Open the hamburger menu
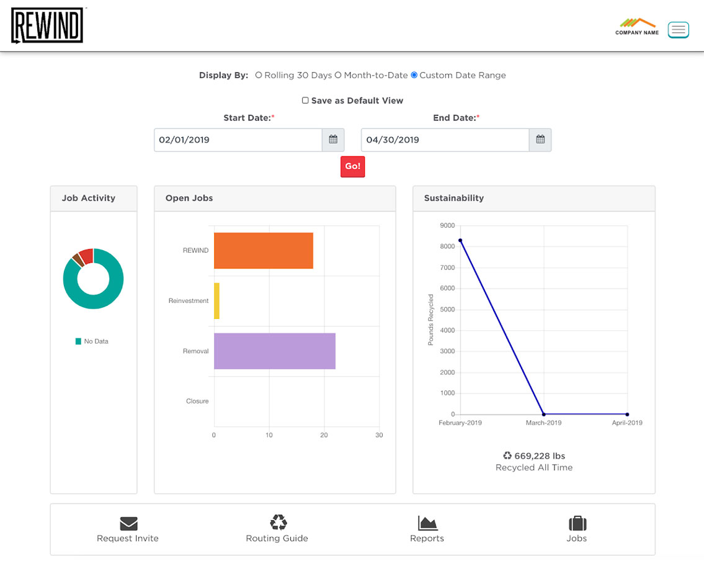The image size is (704, 561). coord(678,29)
